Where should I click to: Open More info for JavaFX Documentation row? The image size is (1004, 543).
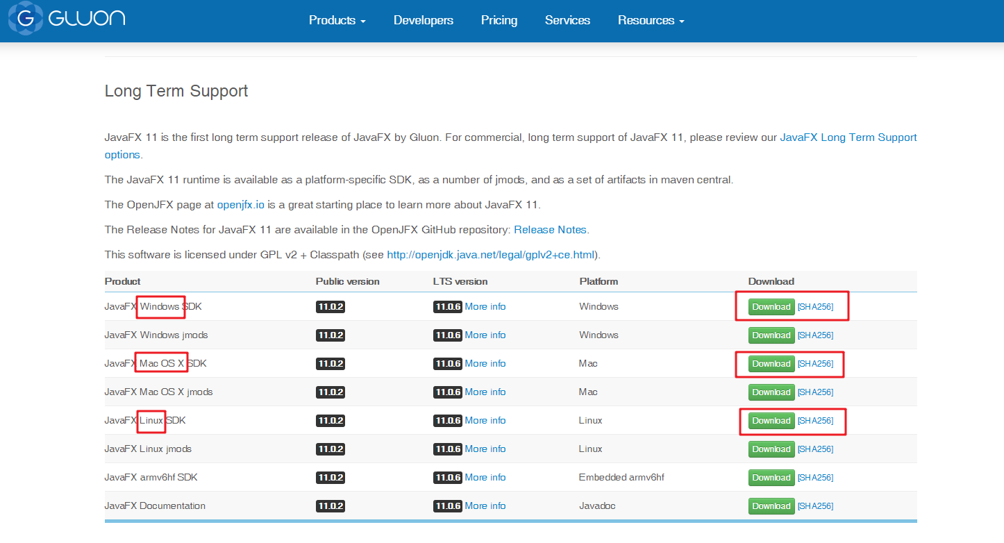pyautogui.click(x=485, y=506)
